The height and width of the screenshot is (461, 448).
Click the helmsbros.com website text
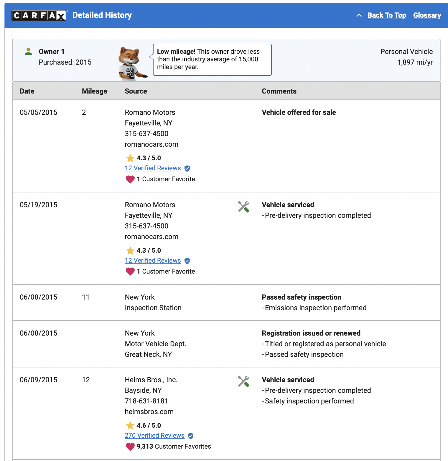pos(149,412)
